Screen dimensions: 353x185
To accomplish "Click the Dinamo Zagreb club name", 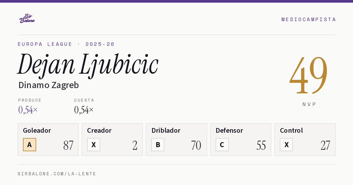I will 49,85.
